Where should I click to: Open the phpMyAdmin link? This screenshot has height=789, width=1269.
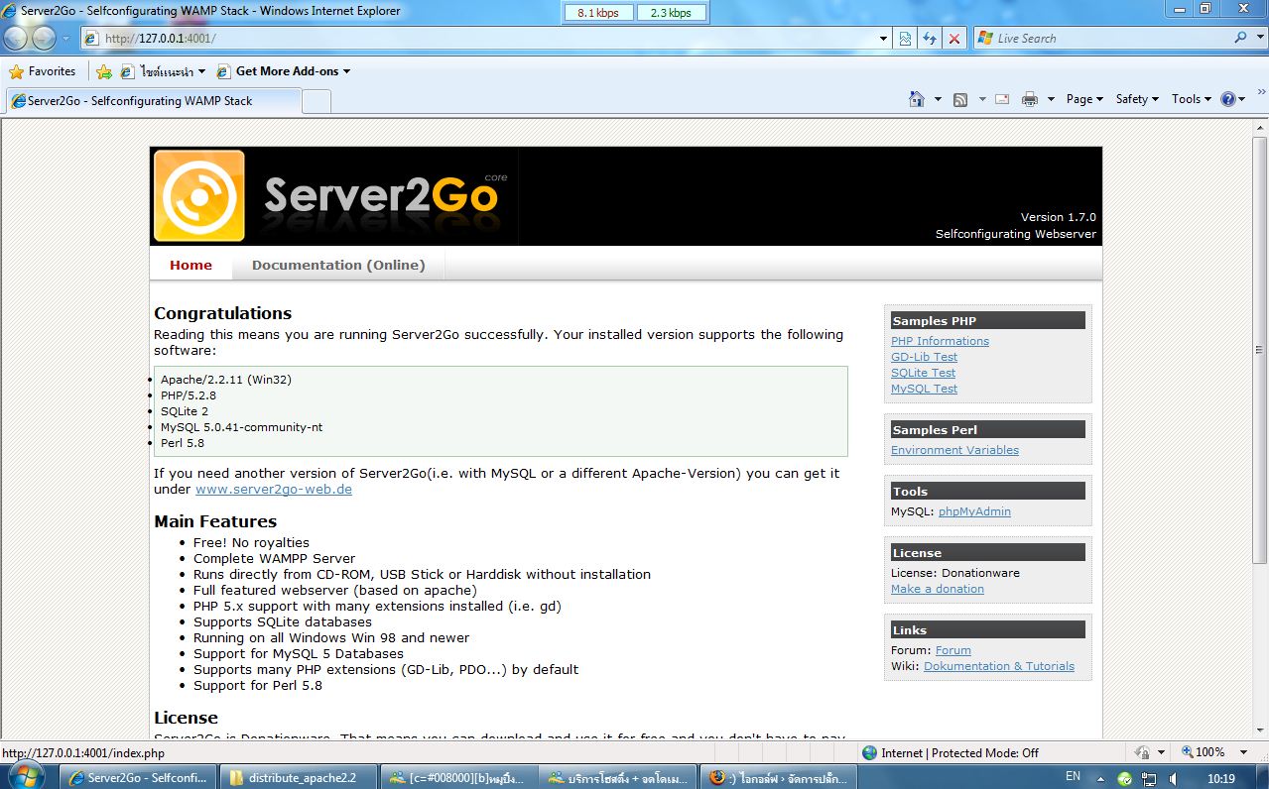[x=974, y=511]
